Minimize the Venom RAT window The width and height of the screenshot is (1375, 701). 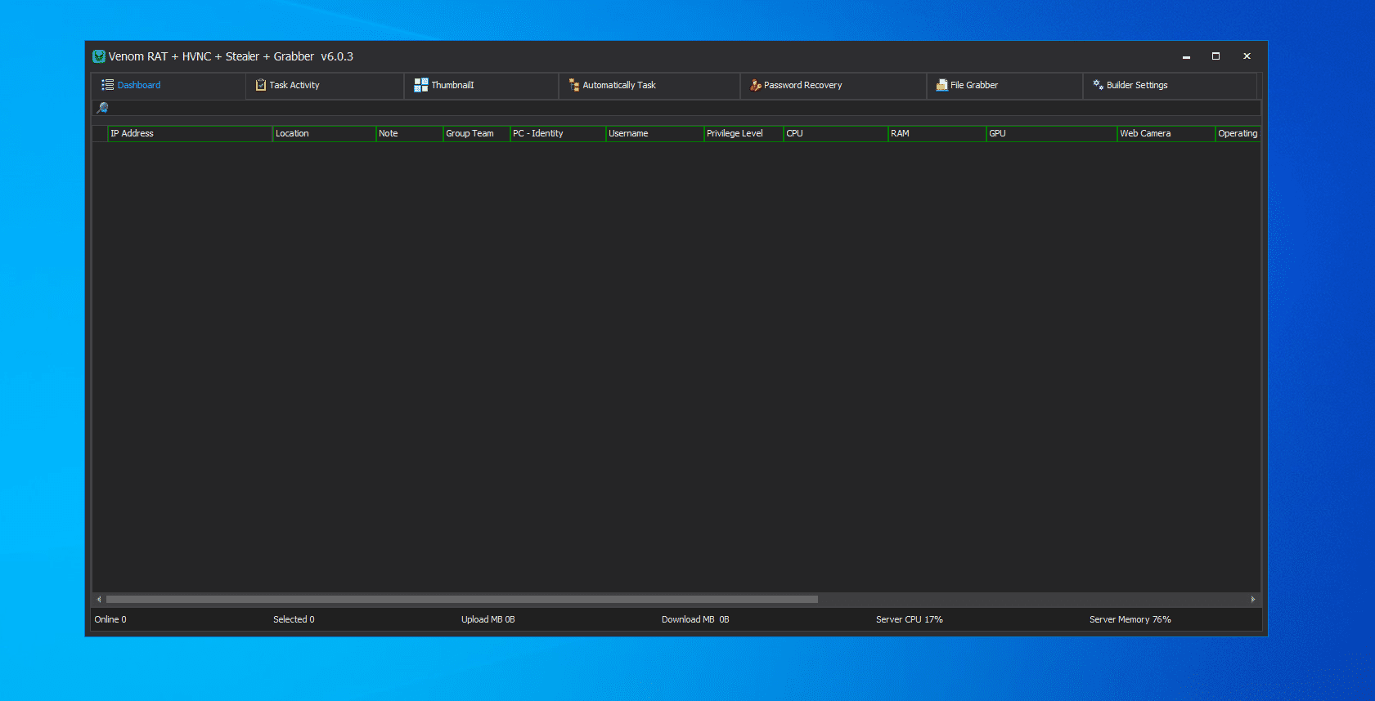(x=1186, y=56)
